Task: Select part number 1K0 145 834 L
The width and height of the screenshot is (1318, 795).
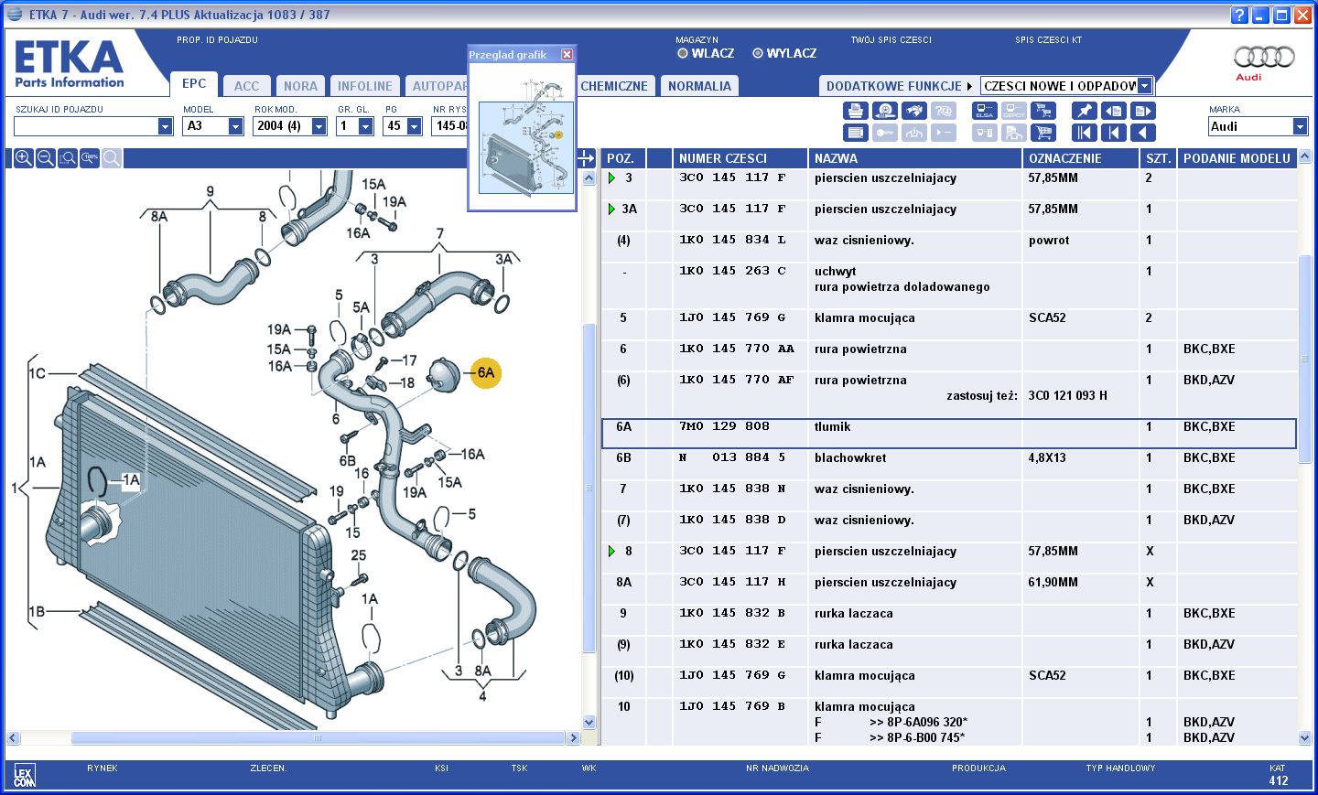Action: (732, 241)
